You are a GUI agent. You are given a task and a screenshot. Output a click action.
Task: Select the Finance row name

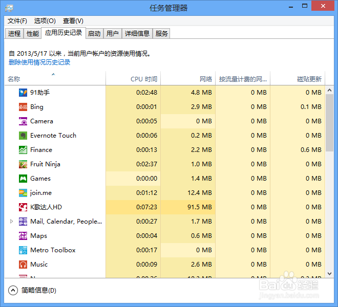(x=41, y=150)
